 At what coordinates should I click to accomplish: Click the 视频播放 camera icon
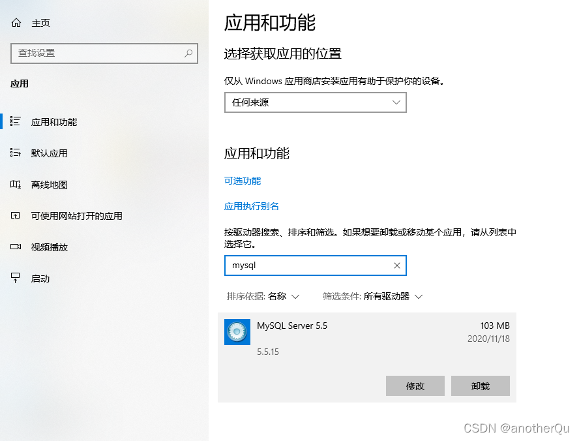point(16,247)
